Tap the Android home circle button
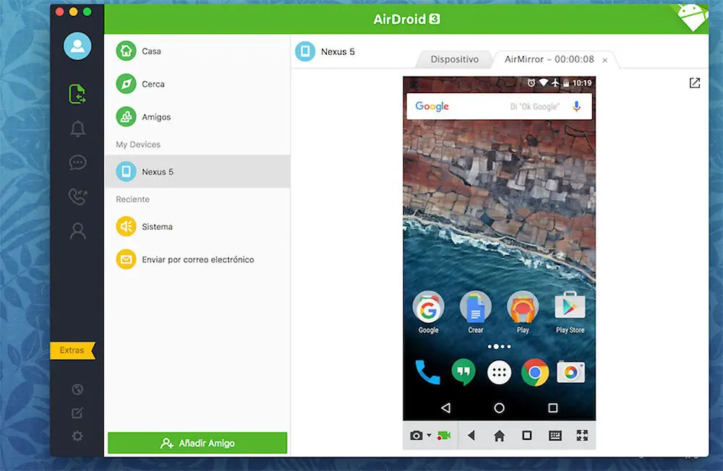 (499, 408)
